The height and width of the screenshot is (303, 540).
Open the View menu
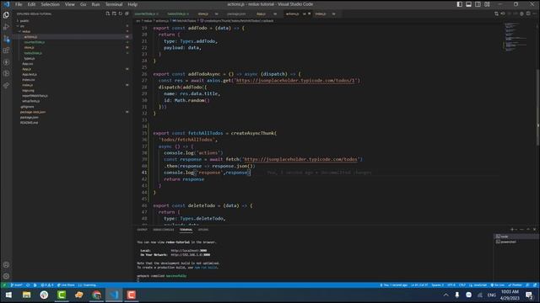click(x=69, y=4)
